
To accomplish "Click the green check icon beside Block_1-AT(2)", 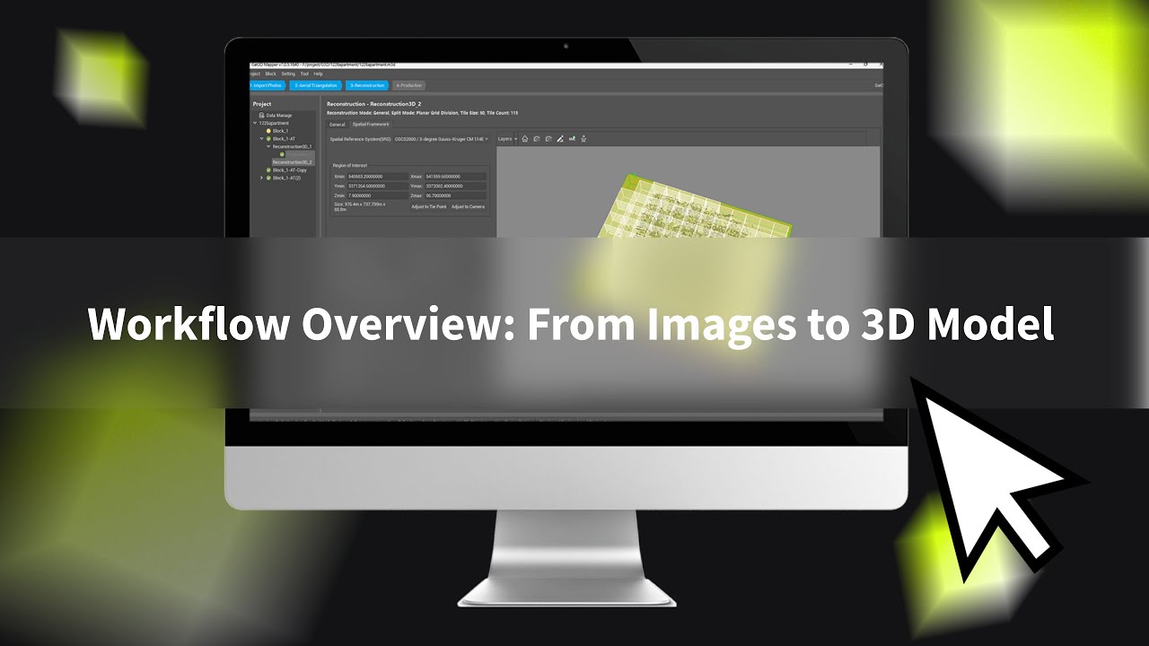I will click(x=268, y=178).
